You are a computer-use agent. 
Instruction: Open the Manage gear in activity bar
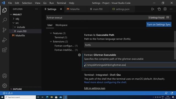[4, 86]
